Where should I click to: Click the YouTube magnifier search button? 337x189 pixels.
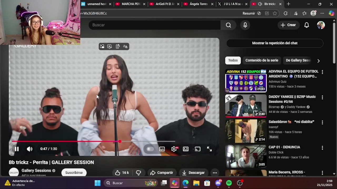pos(228,25)
